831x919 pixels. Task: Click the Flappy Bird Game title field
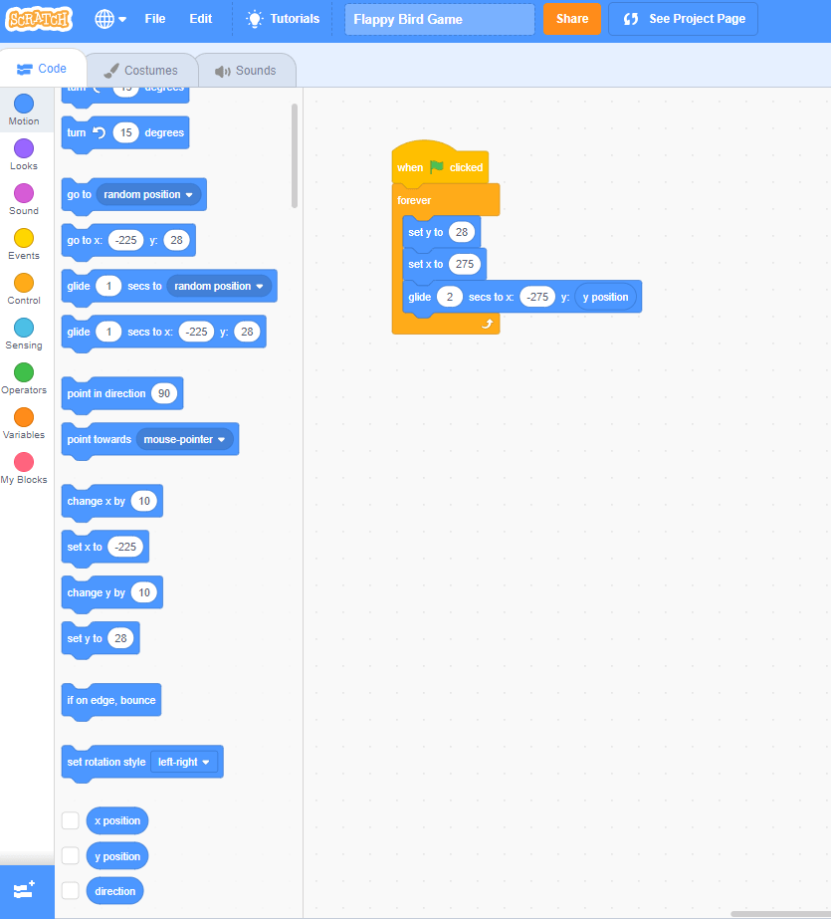click(439, 19)
